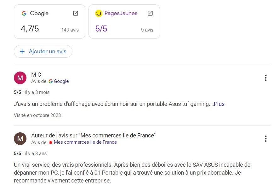The image size is (279, 185).
Task: Open PagesJaunes external link icon
Action: coord(150,13)
